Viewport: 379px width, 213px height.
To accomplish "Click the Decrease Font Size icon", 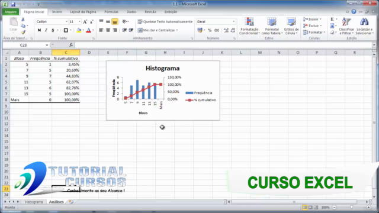I will [91, 22].
